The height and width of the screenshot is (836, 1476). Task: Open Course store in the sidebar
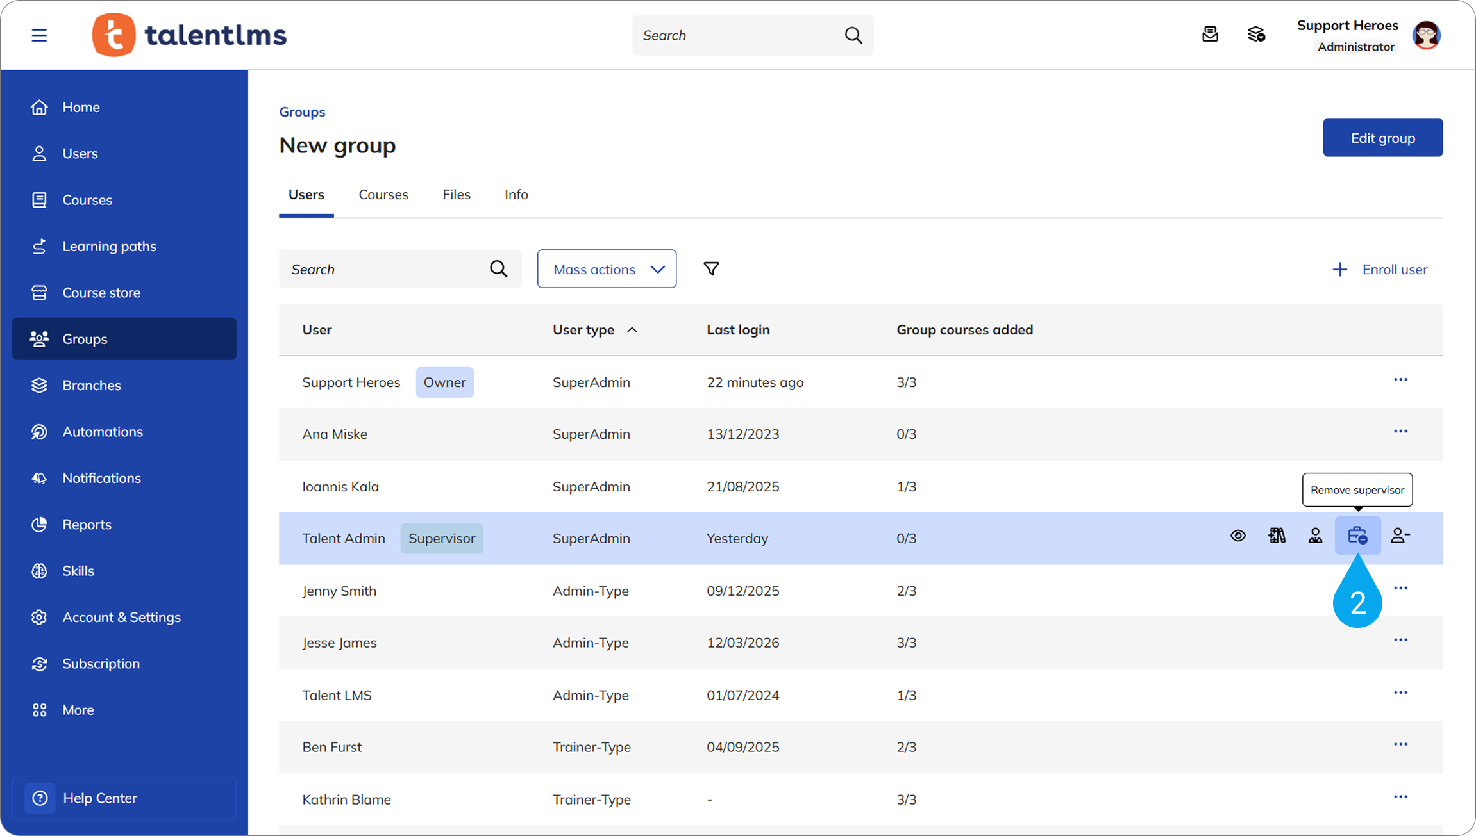124,293
